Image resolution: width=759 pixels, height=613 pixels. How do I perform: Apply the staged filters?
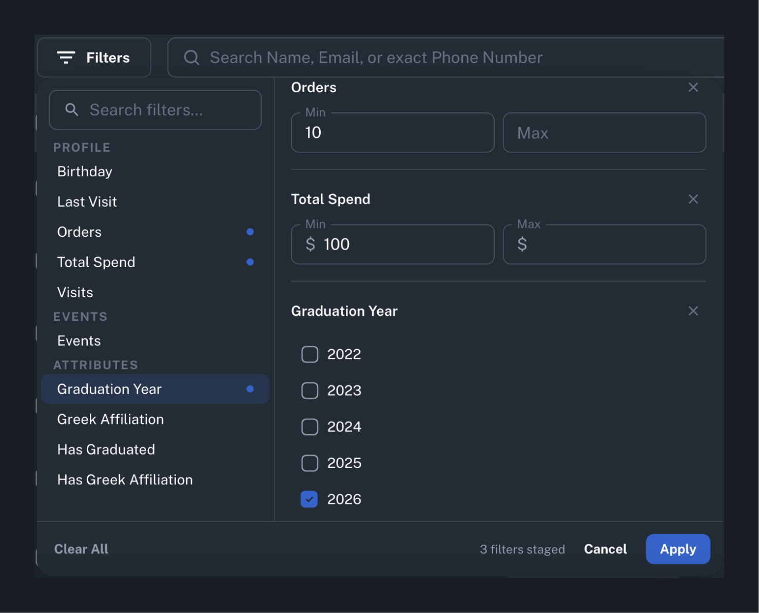point(678,549)
